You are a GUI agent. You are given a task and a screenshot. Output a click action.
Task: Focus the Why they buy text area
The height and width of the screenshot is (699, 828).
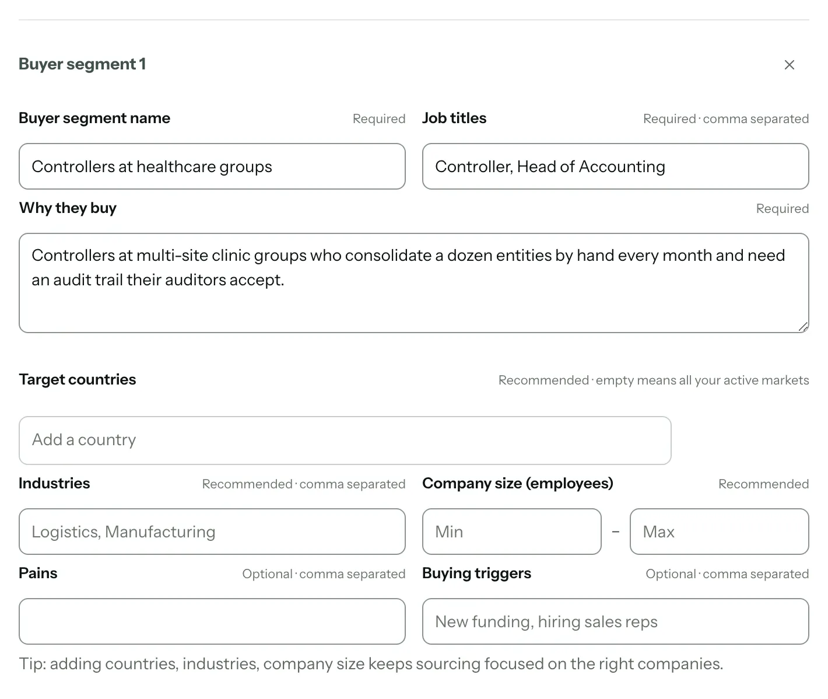click(414, 283)
